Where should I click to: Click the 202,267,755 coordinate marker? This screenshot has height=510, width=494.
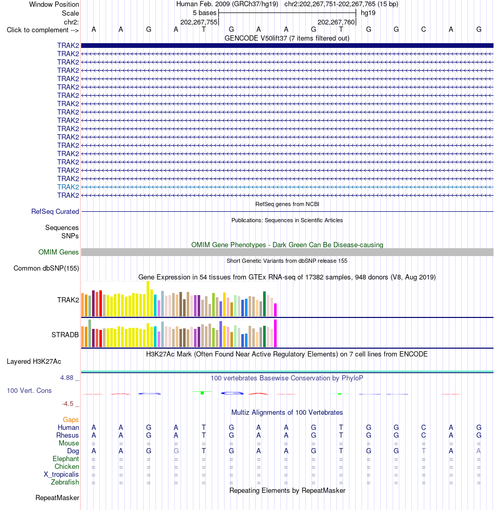pos(199,22)
